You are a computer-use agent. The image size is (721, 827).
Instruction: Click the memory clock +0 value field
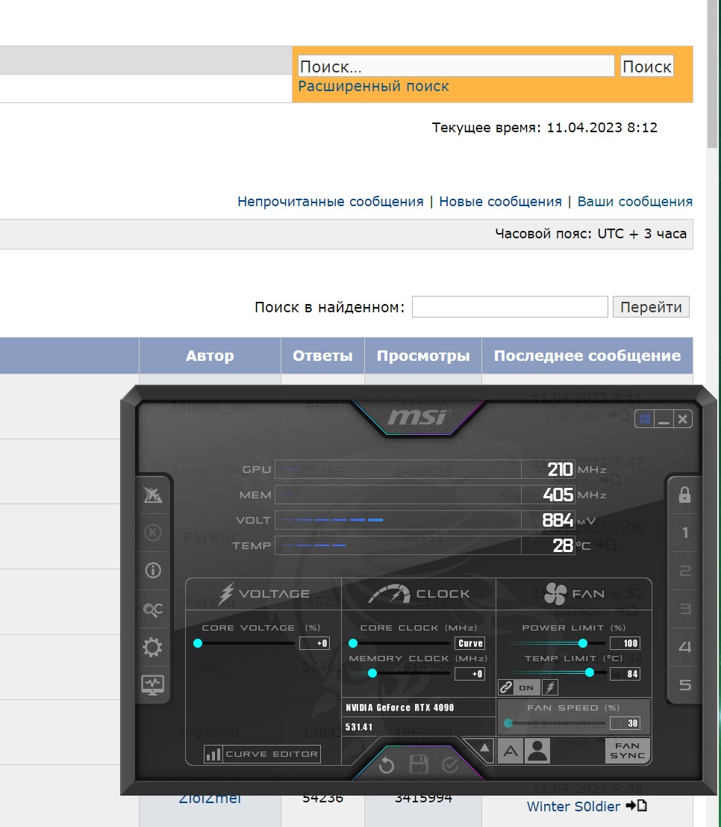pos(469,674)
